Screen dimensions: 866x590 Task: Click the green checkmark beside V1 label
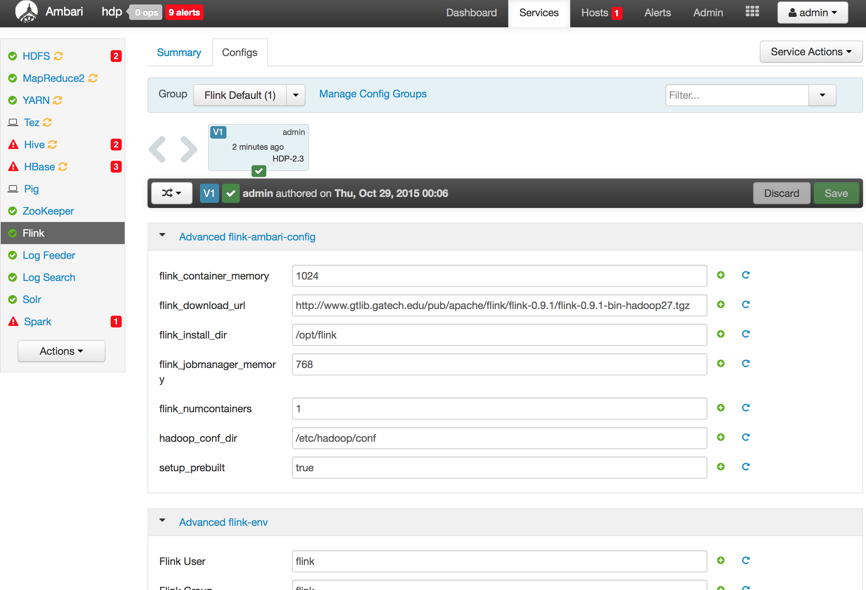coord(231,193)
